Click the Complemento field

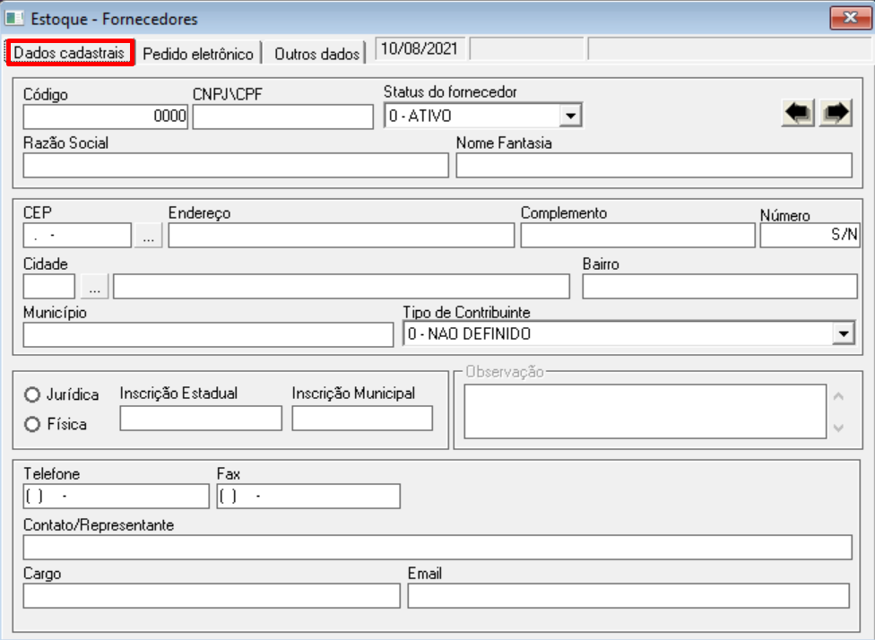point(637,236)
